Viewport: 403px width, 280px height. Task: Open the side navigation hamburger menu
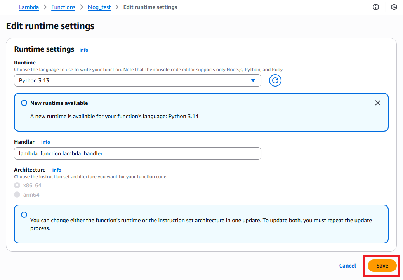pyautogui.click(x=9, y=7)
